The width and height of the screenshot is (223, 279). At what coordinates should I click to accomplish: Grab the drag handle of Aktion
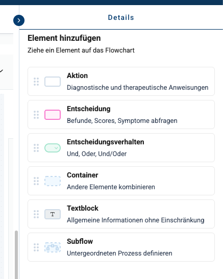[36, 82]
